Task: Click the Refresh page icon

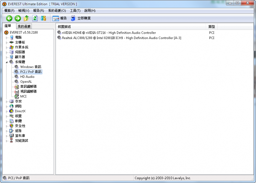Action: click(x=35, y=18)
